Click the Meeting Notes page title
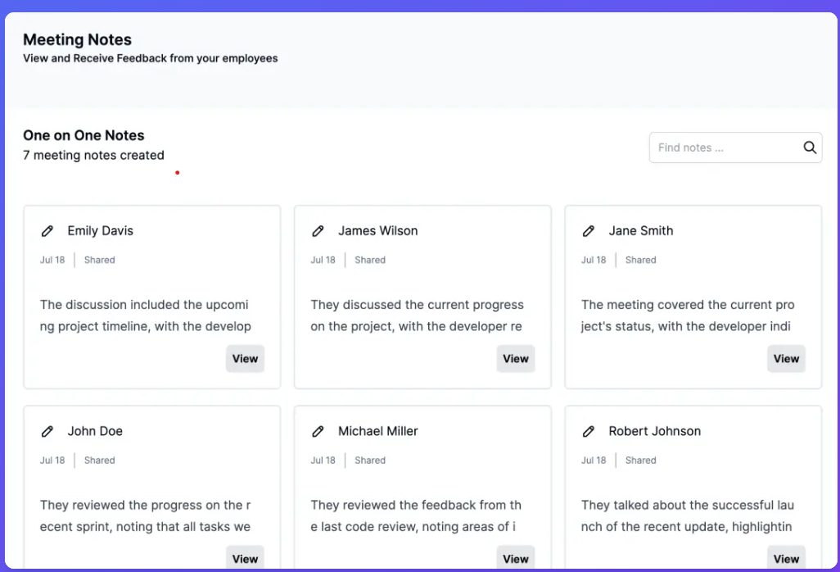The width and height of the screenshot is (840, 572). click(77, 39)
